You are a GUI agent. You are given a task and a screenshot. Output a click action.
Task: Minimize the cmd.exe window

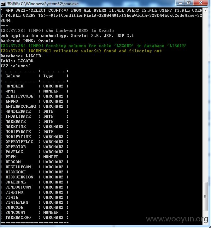pos(180,3)
